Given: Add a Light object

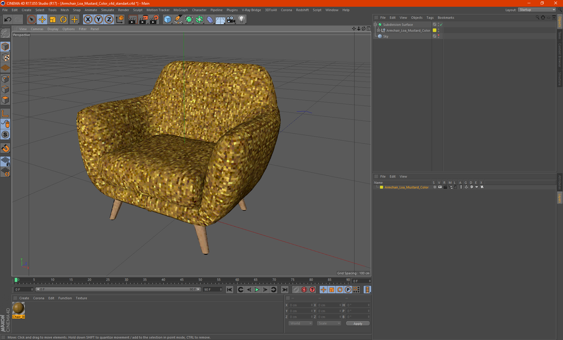Looking at the screenshot, I should (242, 20).
